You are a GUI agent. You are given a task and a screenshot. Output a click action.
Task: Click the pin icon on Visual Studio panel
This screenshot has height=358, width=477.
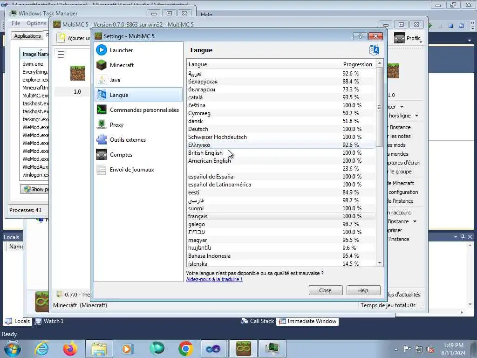point(463,236)
